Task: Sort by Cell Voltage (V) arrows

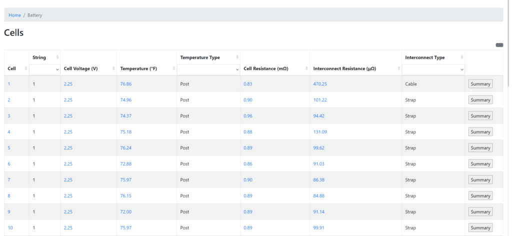Action: coord(113,68)
